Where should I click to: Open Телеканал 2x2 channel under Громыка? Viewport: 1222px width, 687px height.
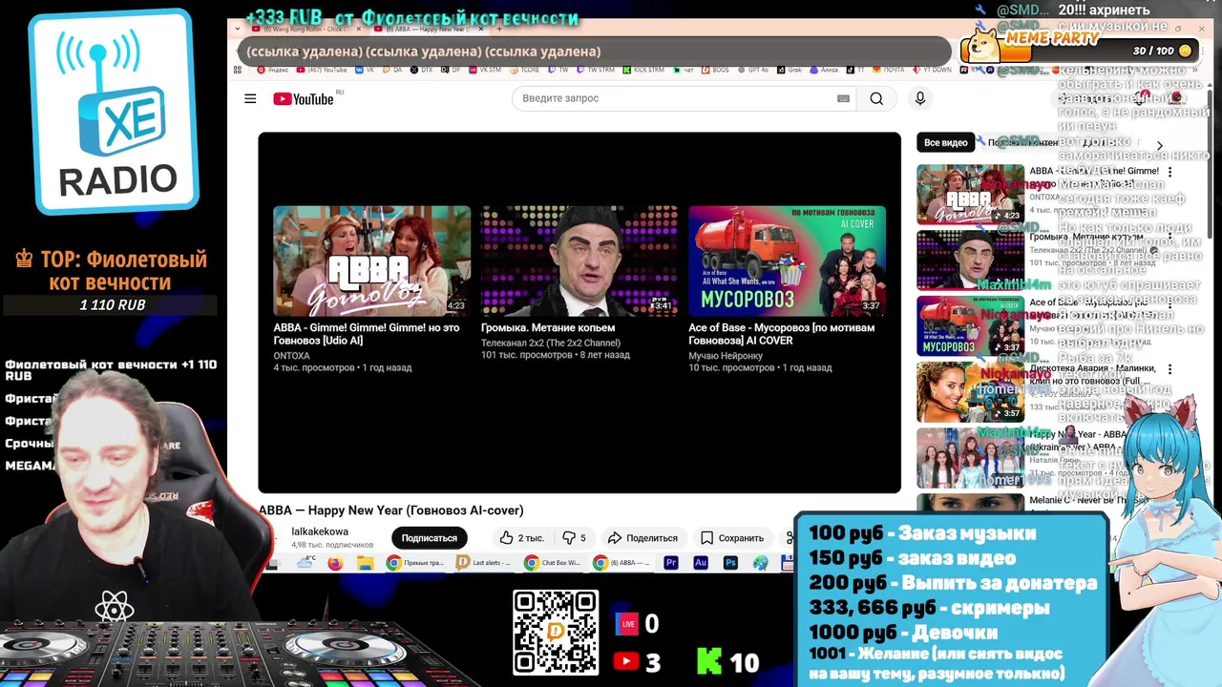[x=550, y=343]
